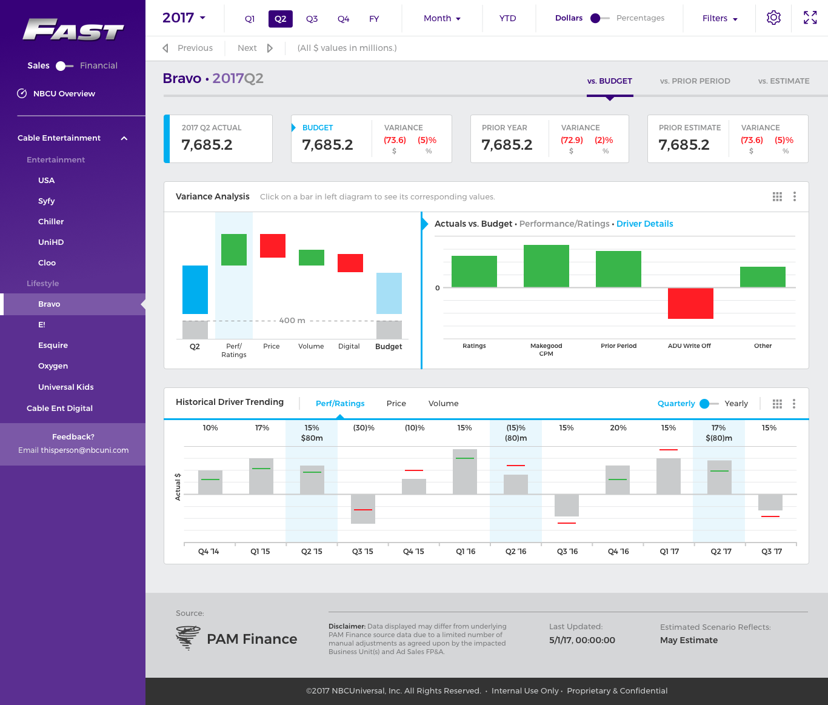Screen dimensions: 828x705
Task: Toggle the Quarterly / Yearly switch
Action: tap(709, 404)
